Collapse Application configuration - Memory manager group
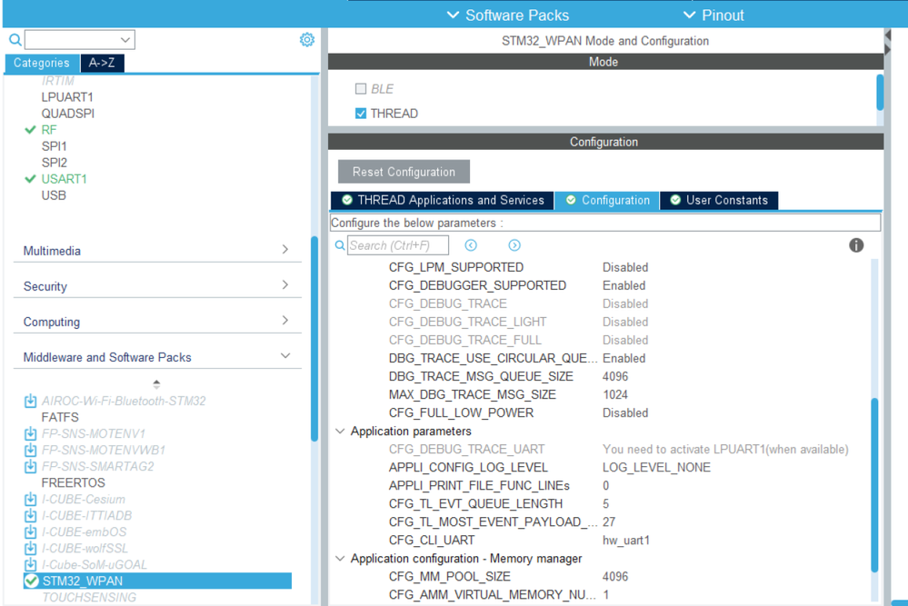This screenshot has width=908, height=606. click(x=340, y=559)
